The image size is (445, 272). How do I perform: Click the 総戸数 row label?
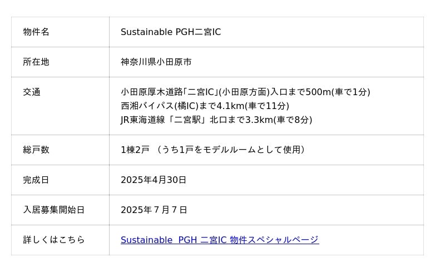(x=36, y=150)
